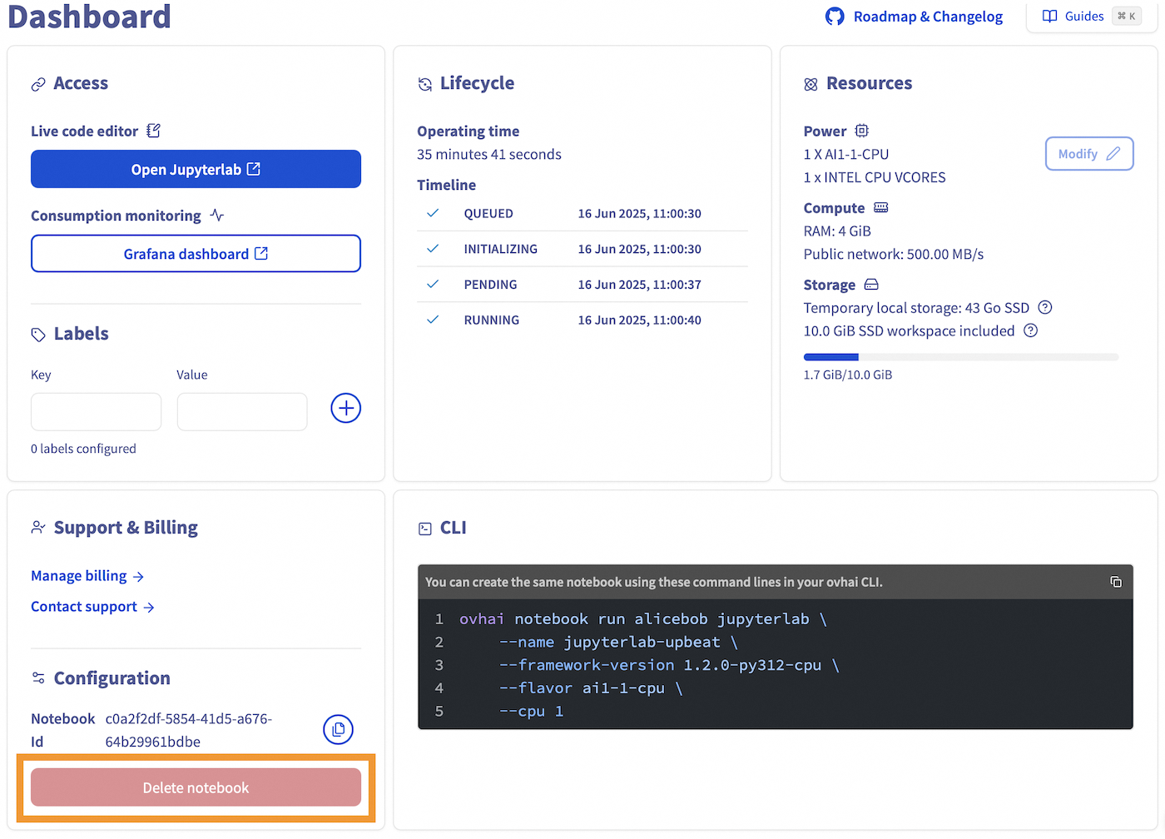Open Jupyterlab in the live code editor

[196, 169]
